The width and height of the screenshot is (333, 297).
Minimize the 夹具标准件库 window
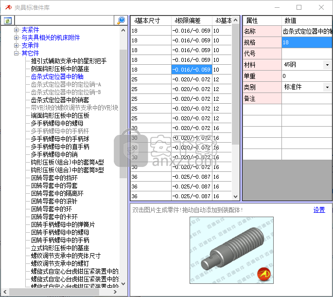[x=277, y=7]
